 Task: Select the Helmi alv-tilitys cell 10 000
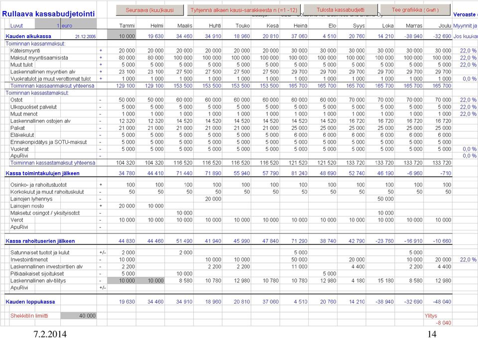pyautogui.click(x=150, y=280)
